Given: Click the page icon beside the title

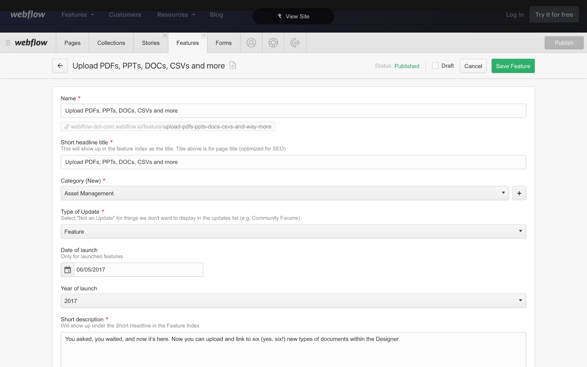Looking at the screenshot, I should click(233, 66).
